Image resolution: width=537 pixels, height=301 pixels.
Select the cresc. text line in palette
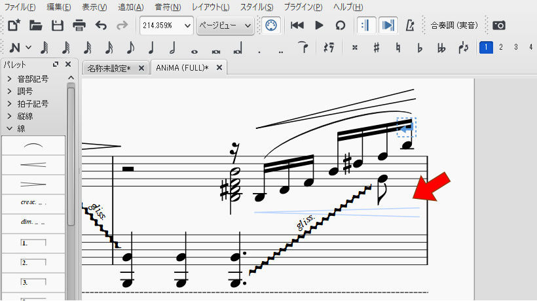click(x=33, y=204)
